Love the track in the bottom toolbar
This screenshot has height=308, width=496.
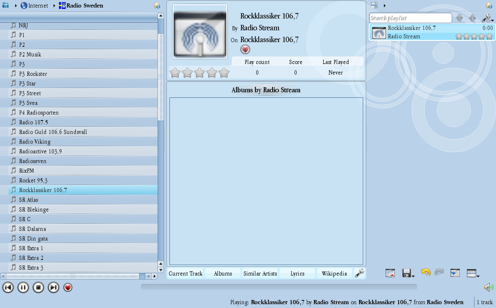click(68, 287)
